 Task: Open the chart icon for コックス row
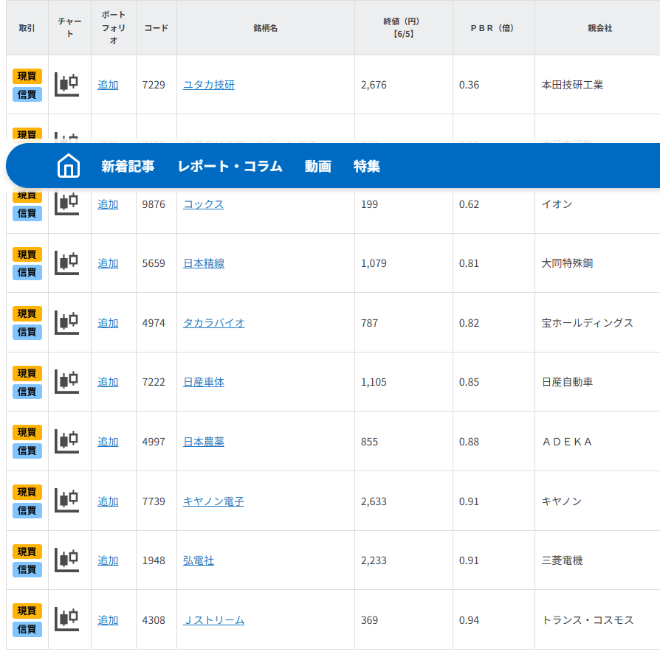click(x=67, y=204)
